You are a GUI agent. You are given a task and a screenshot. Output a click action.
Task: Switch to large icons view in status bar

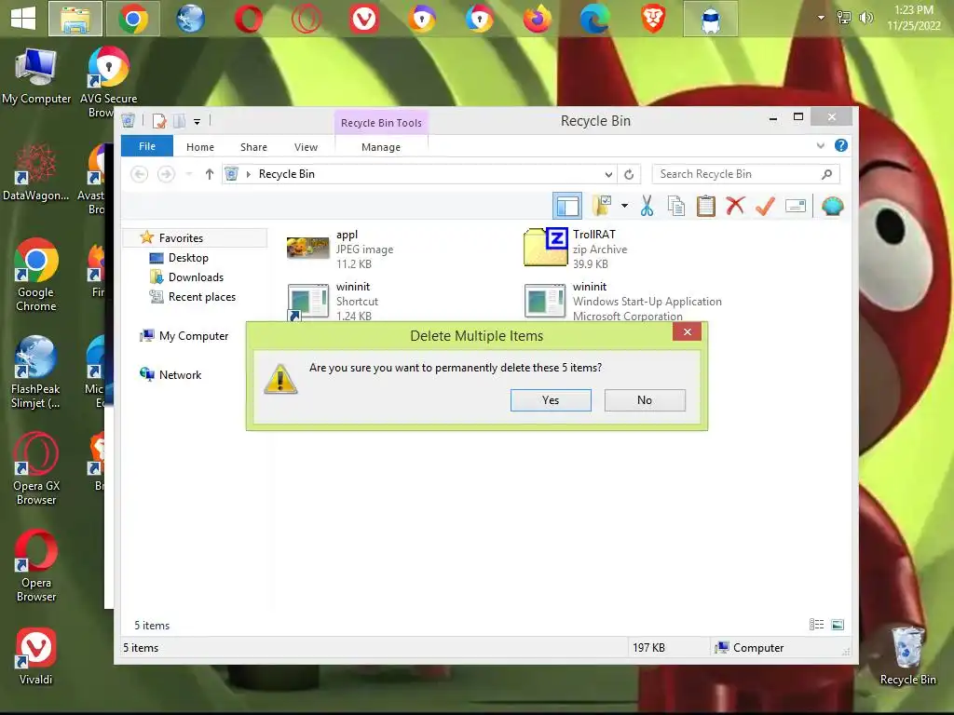pos(838,625)
